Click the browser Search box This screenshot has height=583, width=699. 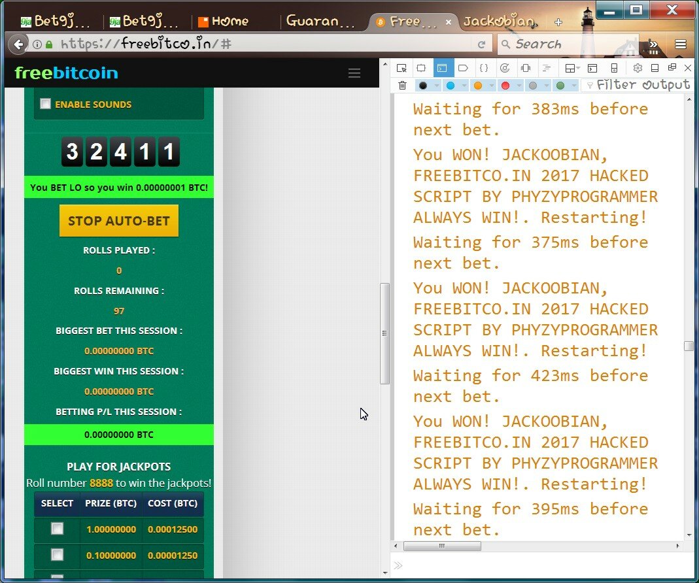[x=569, y=44]
